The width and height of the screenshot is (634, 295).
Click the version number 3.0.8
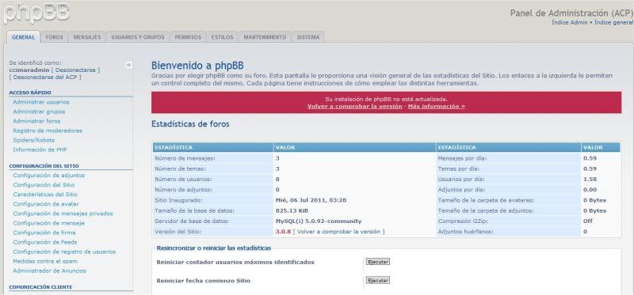283,232
